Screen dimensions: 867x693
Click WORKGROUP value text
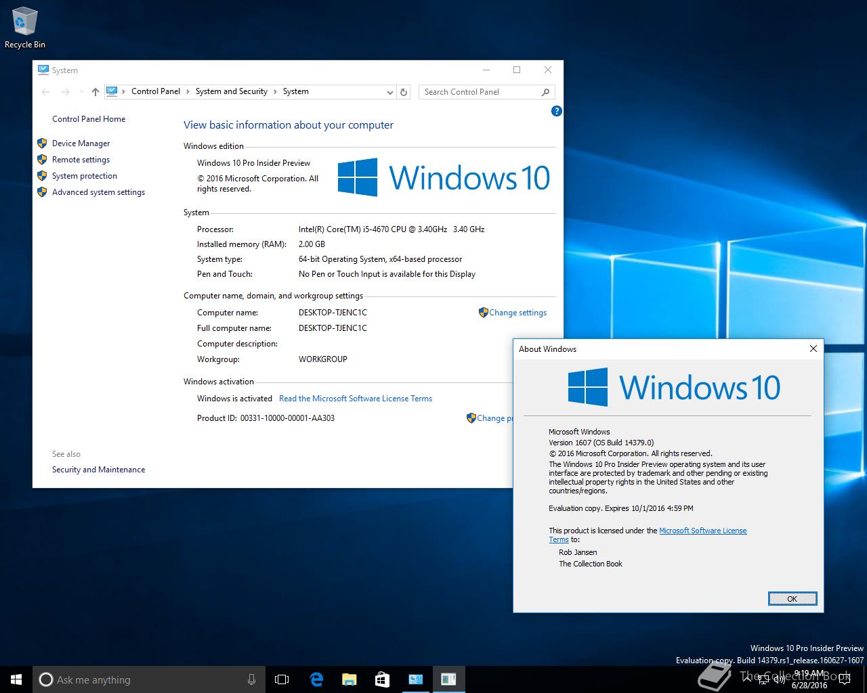click(x=323, y=359)
